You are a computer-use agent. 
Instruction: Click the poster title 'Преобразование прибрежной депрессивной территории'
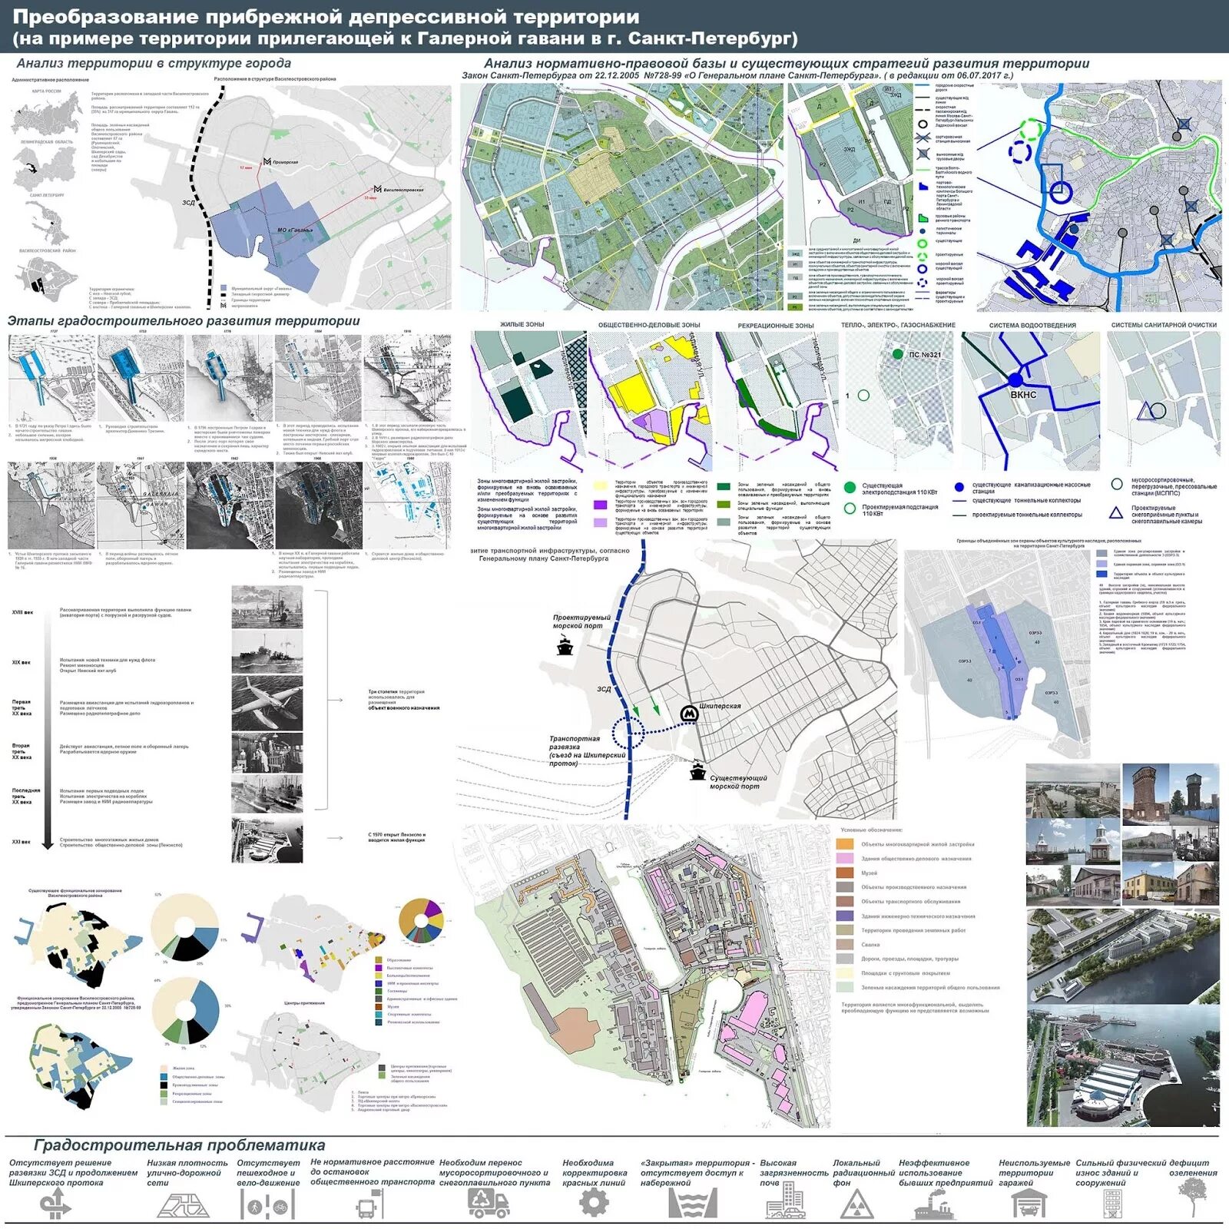[326, 17]
